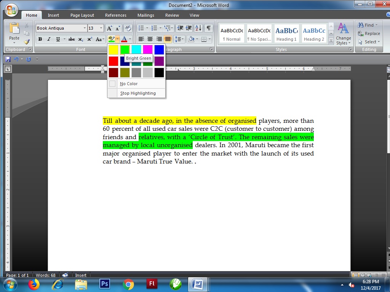Pick the Bright Green highlight swatch

[x=125, y=50]
